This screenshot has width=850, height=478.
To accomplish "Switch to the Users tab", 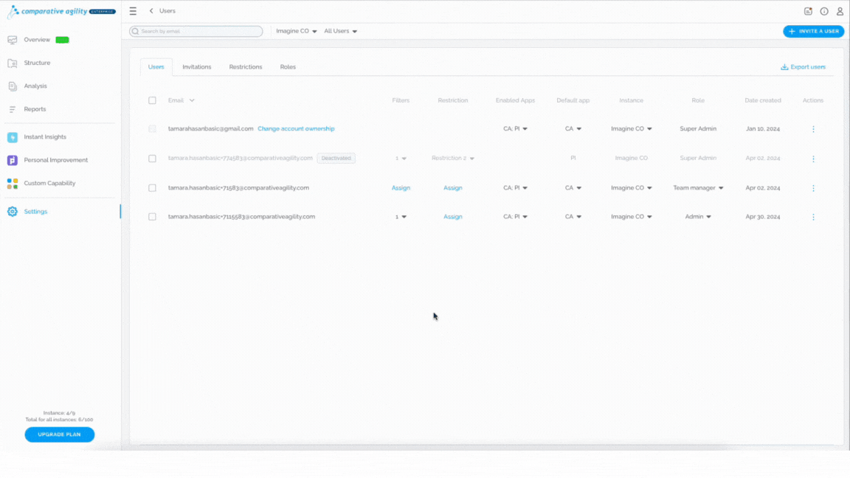I will [x=156, y=67].
